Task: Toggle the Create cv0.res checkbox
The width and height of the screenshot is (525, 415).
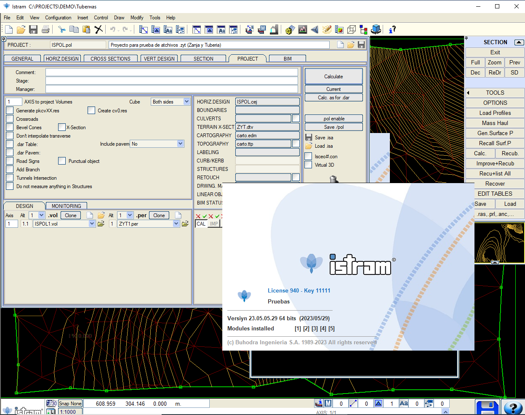Action: click(x=91, y=110)
